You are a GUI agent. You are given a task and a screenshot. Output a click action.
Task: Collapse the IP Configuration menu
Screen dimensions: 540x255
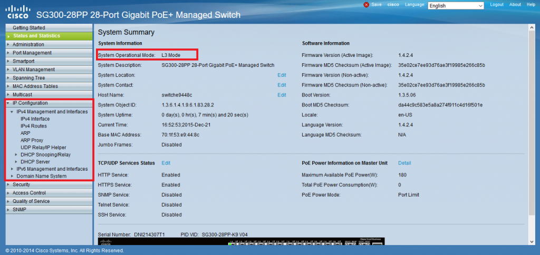49,103
